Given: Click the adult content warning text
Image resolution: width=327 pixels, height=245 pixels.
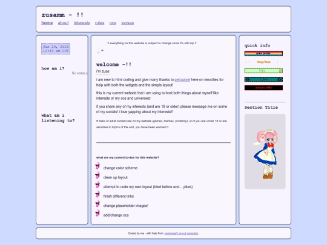Looking at the screenshot, I should (x=162, y=124).
